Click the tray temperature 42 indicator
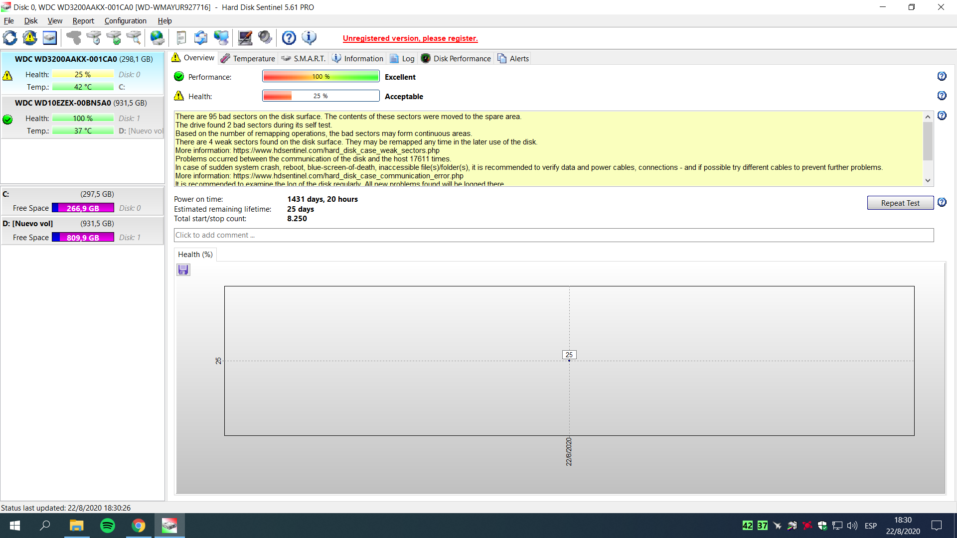 [x=747, y=526]
